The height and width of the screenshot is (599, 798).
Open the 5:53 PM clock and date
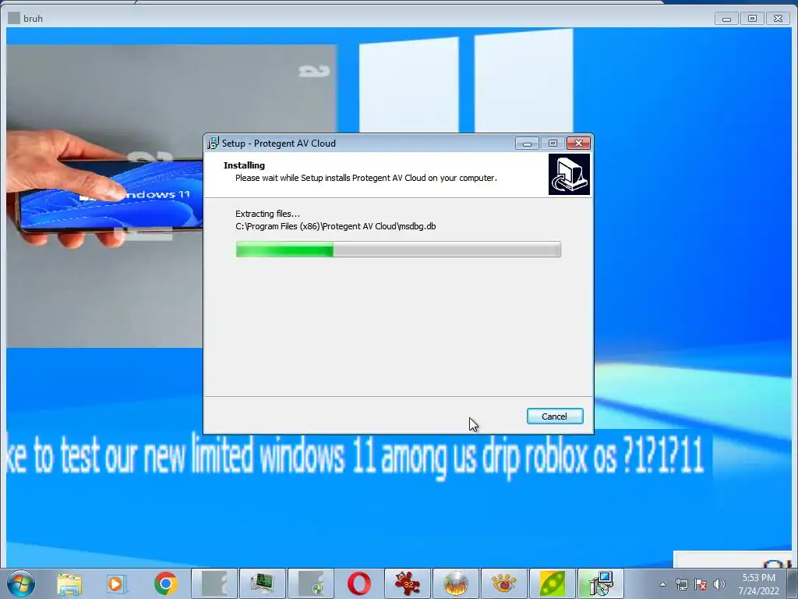(758, 584)
